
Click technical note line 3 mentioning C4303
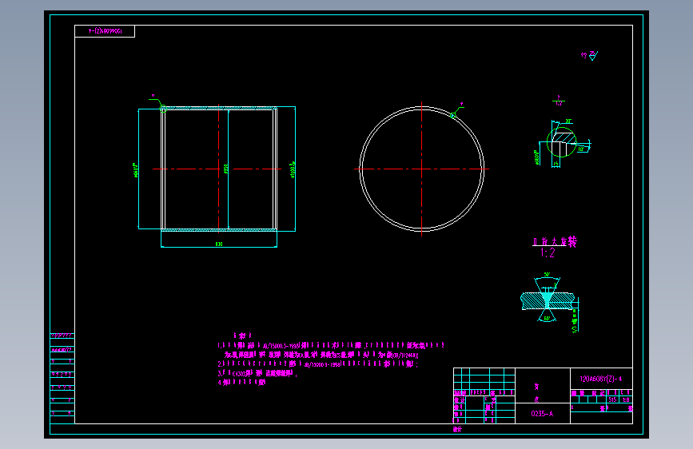(x=257, y=373)
